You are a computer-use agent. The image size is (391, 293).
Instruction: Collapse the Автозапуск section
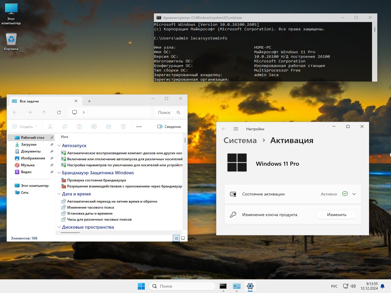59,146
